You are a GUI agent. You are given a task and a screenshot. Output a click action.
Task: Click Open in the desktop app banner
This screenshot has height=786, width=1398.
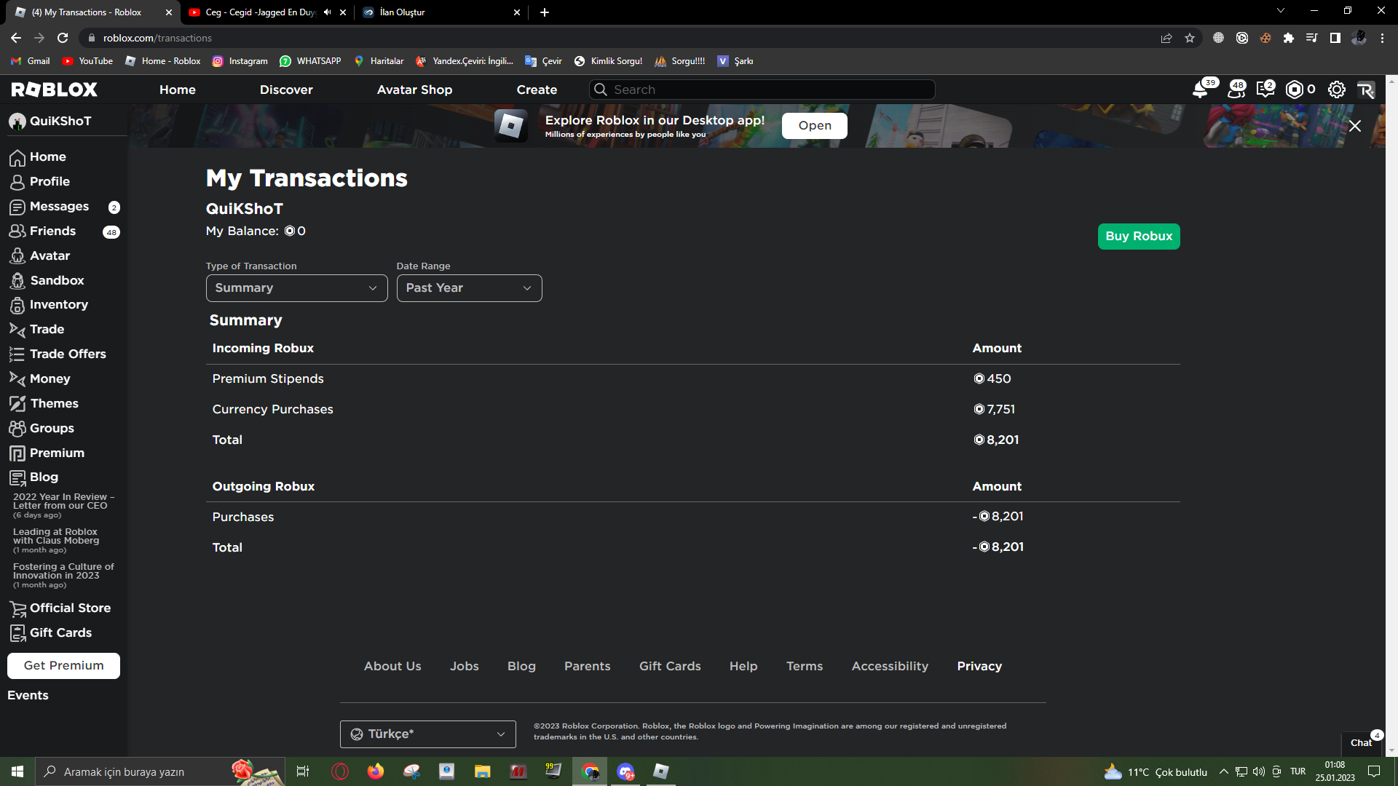(814, 126)
